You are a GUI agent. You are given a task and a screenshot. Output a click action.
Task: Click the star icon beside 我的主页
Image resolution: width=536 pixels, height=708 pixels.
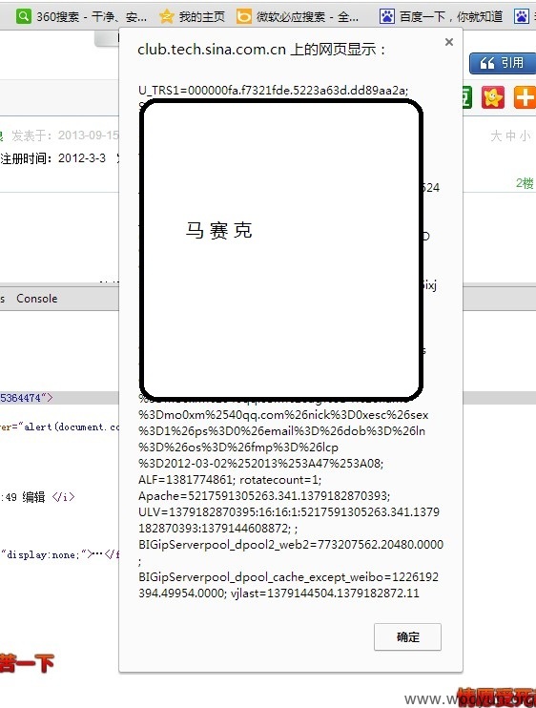[167, 17]
